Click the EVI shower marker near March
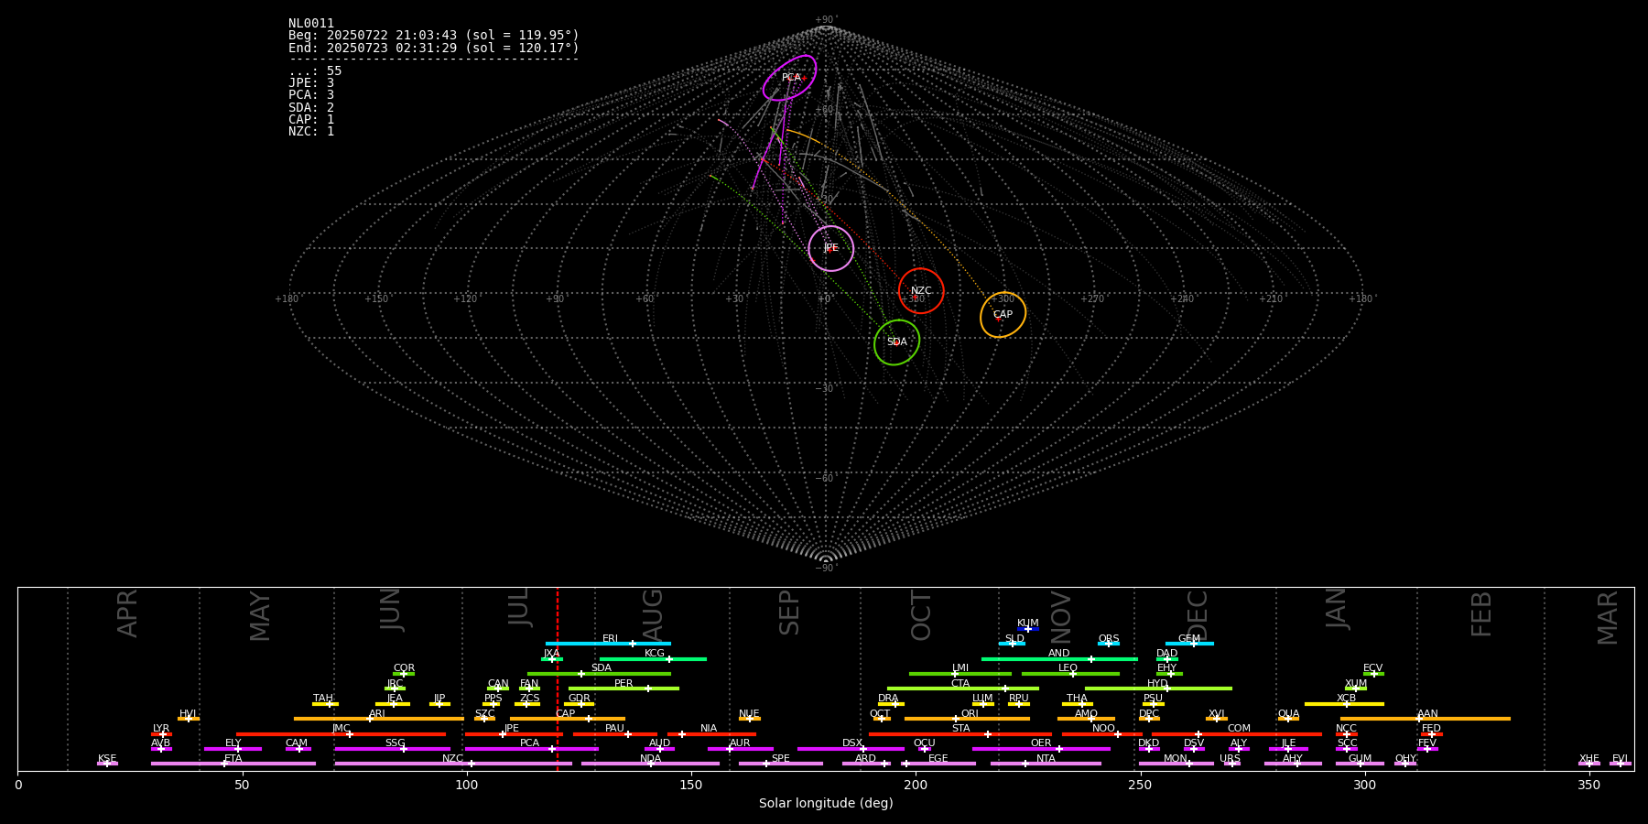The width and height of the screenshot is (1648, 824). click(1620, 764)
